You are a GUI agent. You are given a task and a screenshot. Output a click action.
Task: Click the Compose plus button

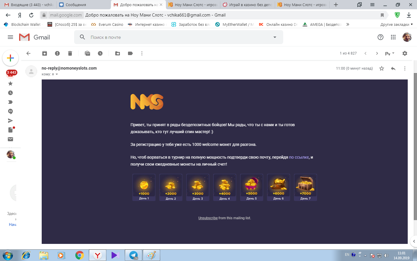click(x=10, y=58)
